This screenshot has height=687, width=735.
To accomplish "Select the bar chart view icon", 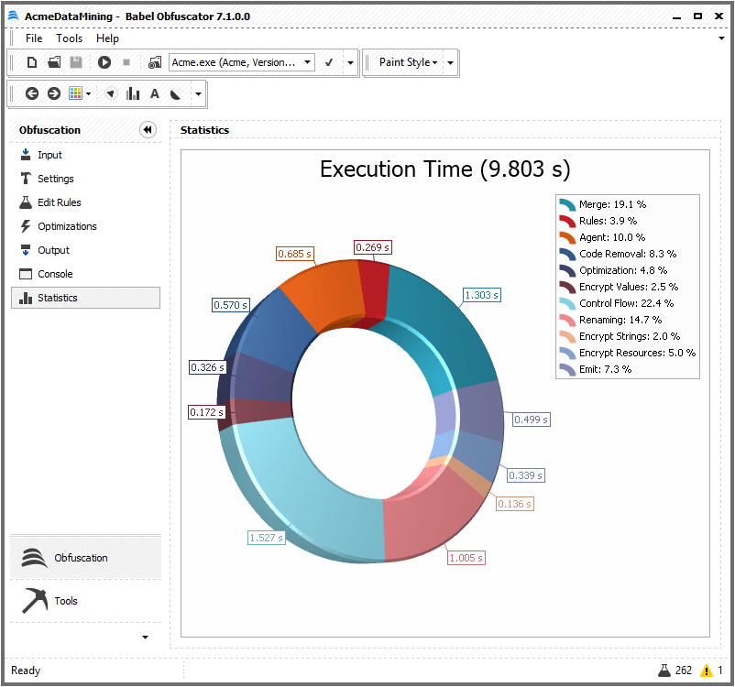I will tap(133, 93).
